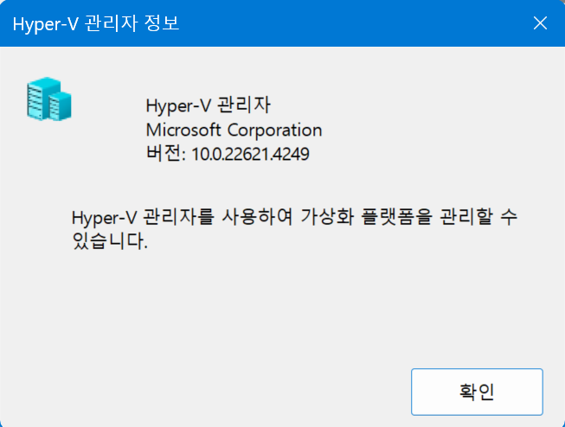Click the Microsoft Corporation text
The width and height of the screenshot is (565, 427).
234,130
